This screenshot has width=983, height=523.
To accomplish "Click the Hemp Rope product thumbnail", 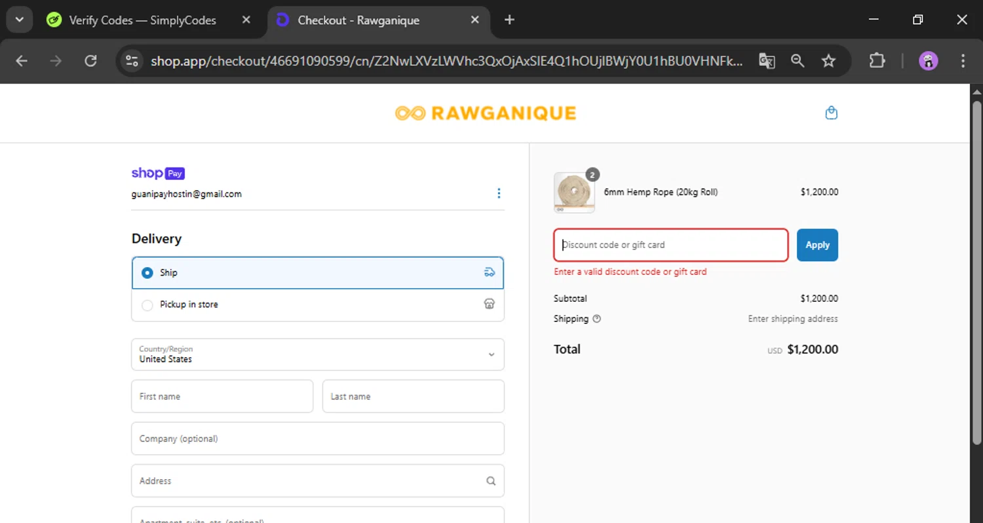I will pos(574,192).
